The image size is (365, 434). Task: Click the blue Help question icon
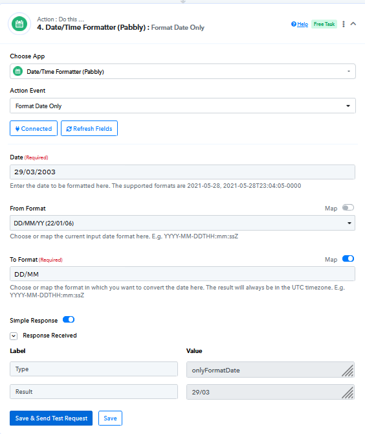(294, 24)
